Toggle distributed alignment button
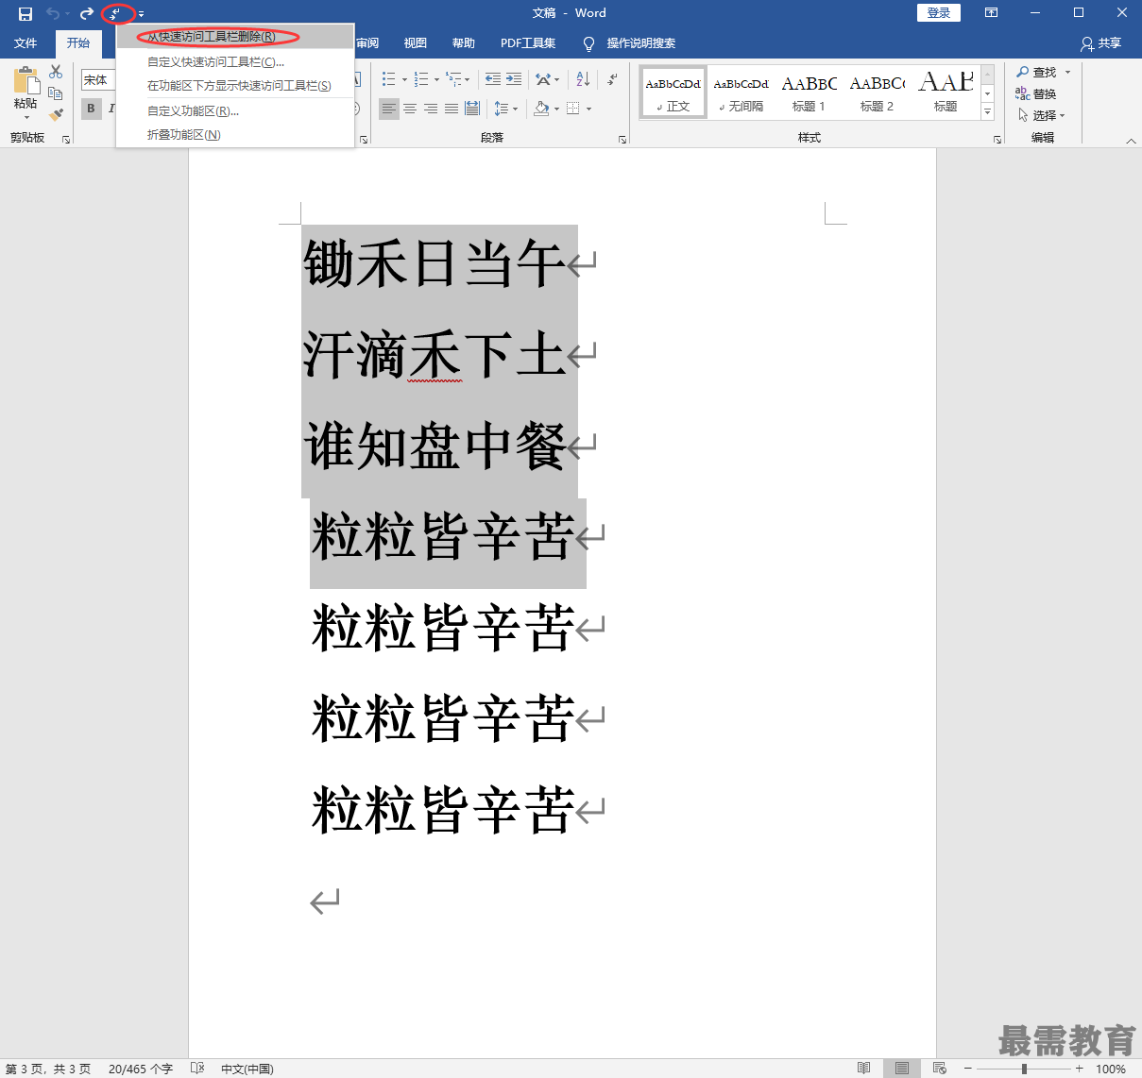 472,109
